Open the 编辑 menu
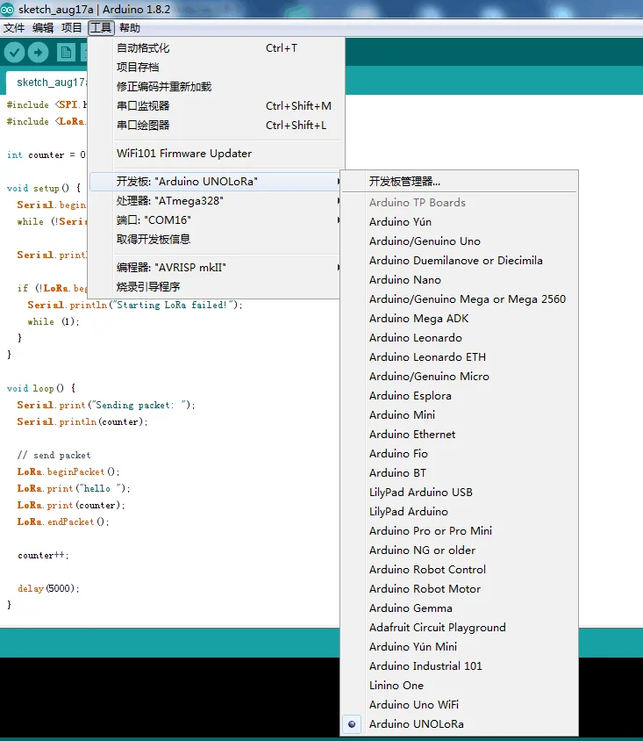 (42, 28)
